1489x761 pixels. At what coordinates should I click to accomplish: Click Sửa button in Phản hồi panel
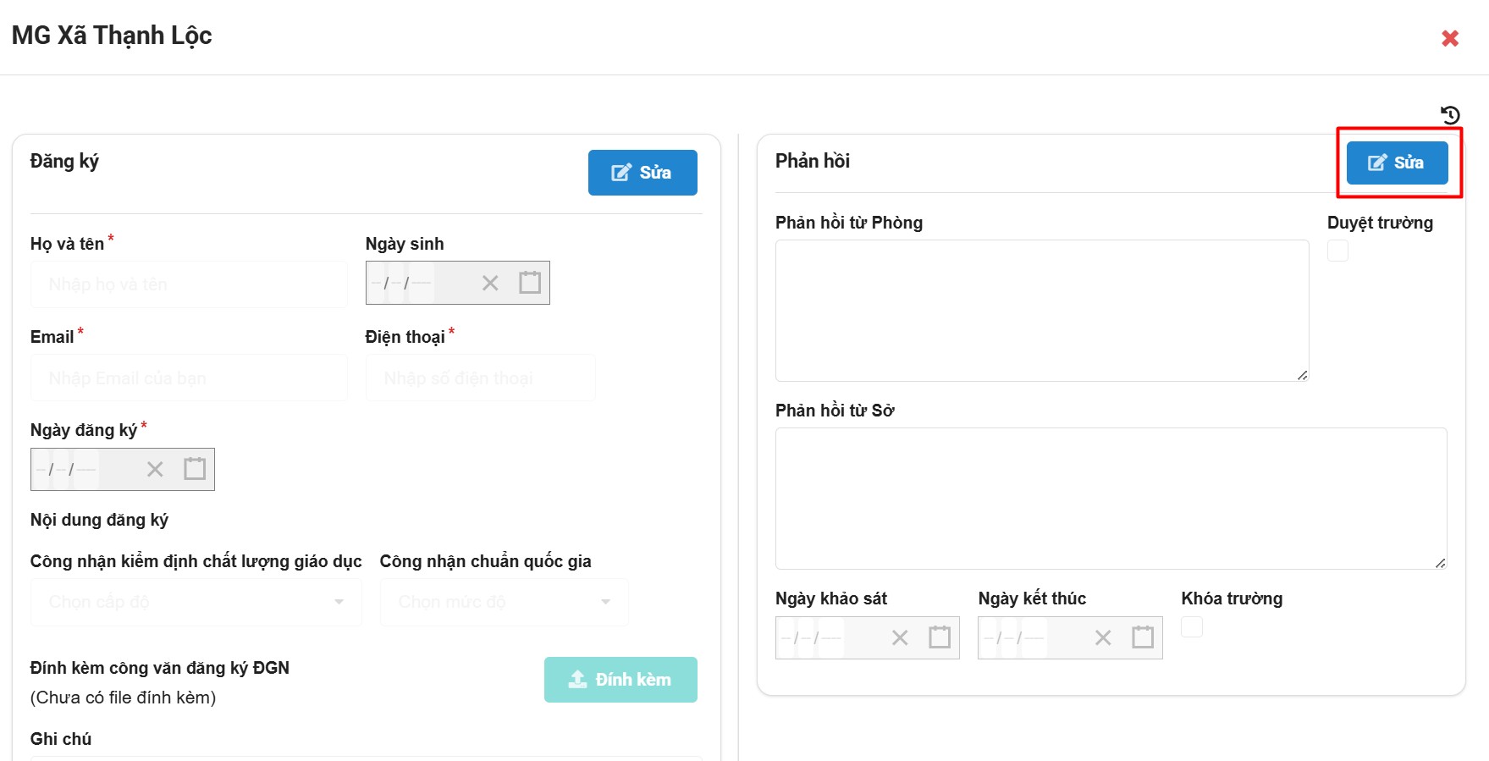click(x=1397, y=163)
